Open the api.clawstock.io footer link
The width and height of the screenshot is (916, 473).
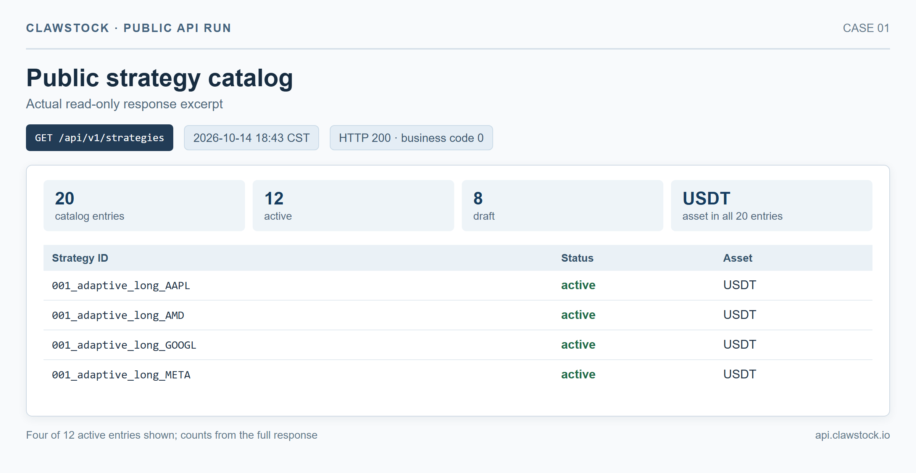852,435
